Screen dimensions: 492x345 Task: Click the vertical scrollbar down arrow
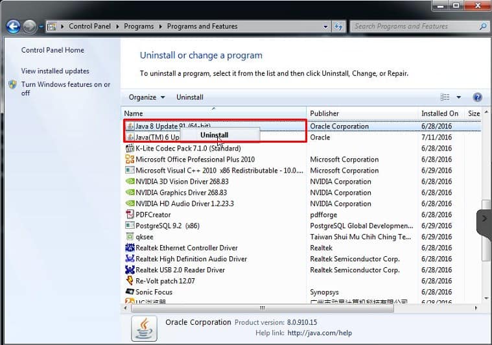[x=486, y=298]
